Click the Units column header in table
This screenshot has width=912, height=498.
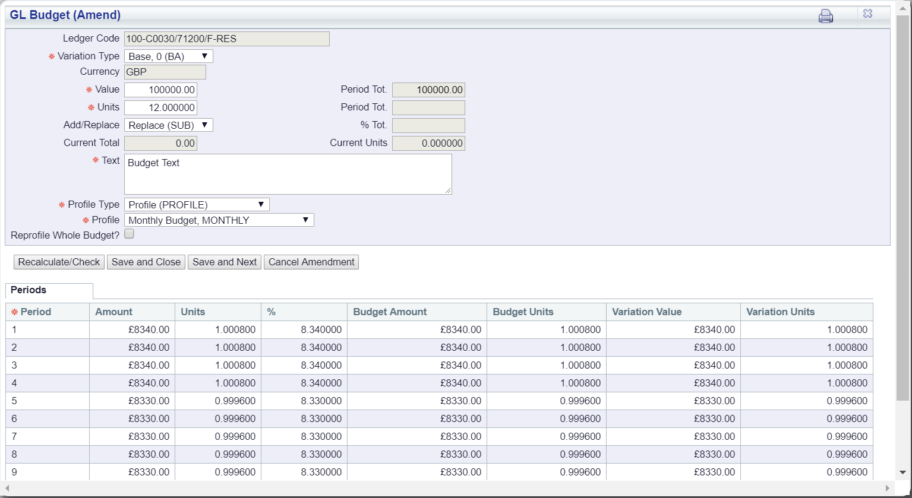point(217,312)
